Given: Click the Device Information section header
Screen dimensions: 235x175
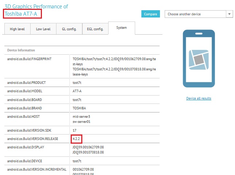Looking at the screenshot, I should pyautogui.click(x=21, y=50).
